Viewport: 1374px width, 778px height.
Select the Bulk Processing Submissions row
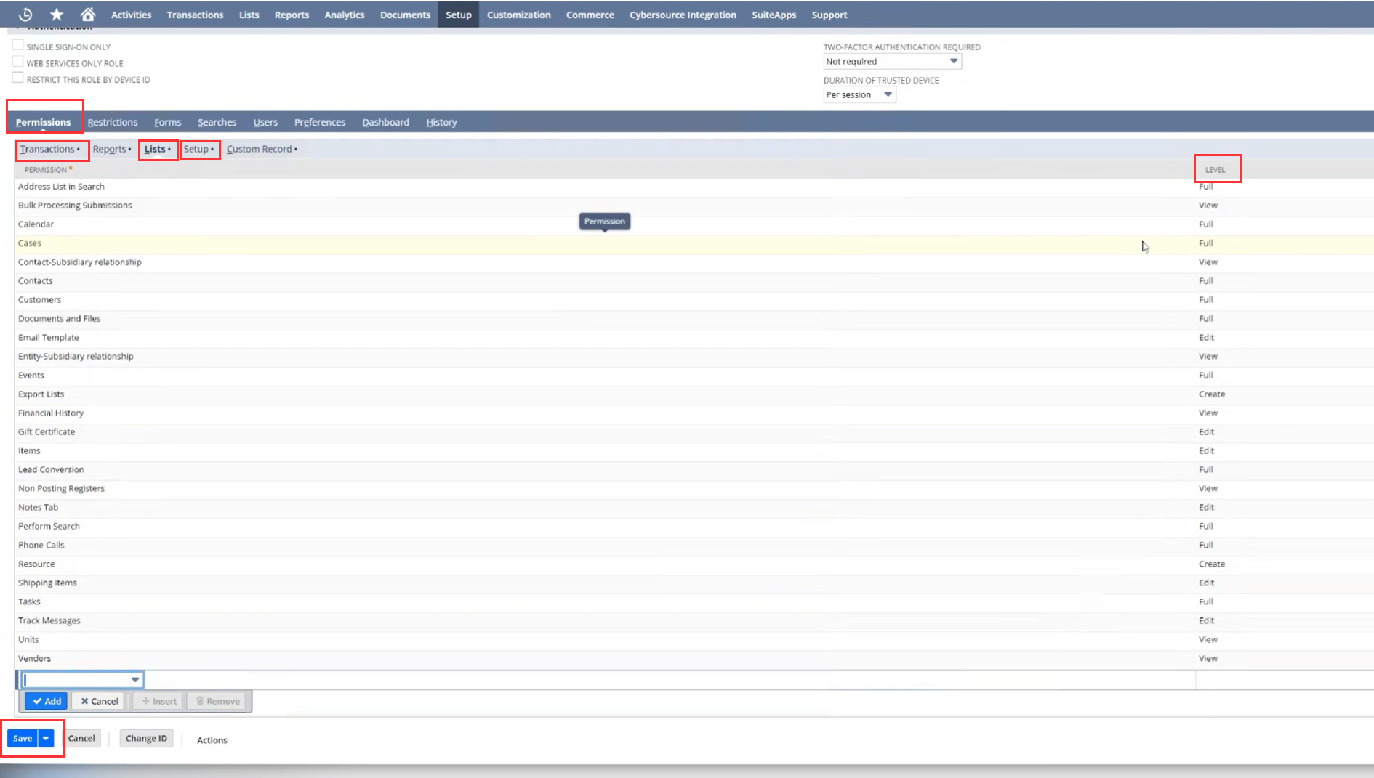[694, 206]
